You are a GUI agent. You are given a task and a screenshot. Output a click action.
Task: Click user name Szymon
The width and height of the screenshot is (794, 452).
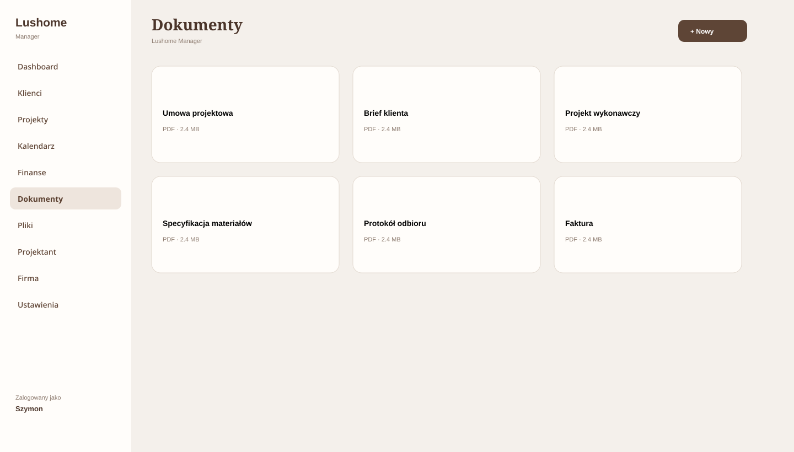(29, 409)
